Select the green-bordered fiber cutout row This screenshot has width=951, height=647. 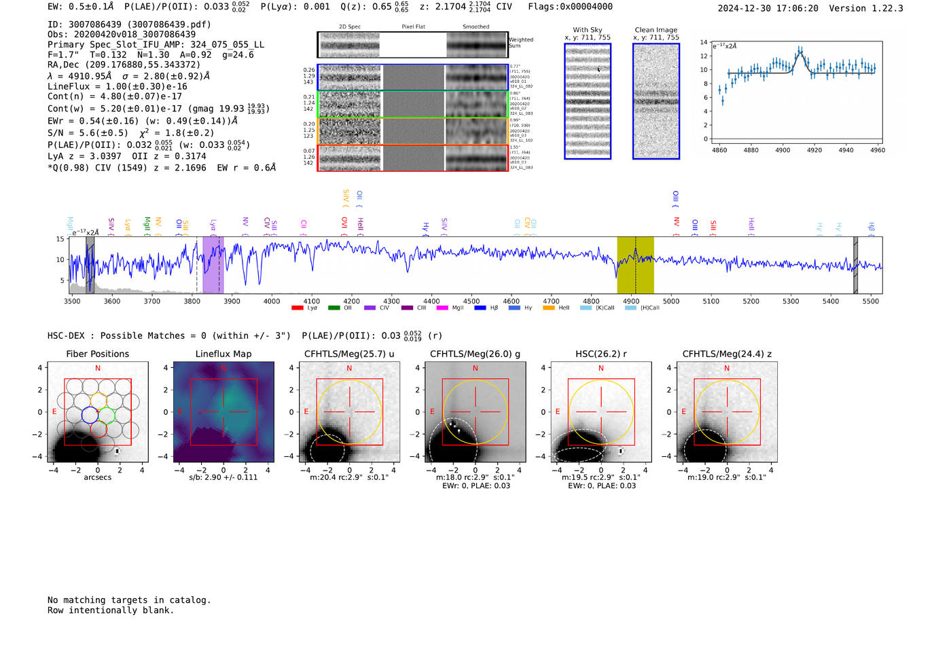tap(412, 105)
